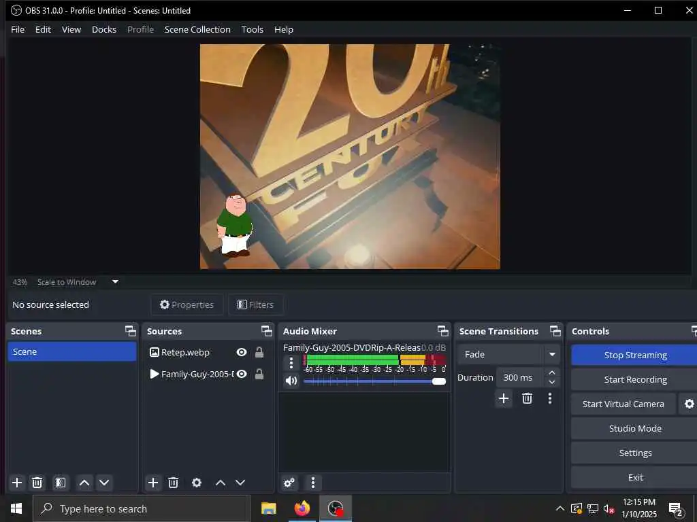Open virtual camera settings gear icon

point(689,404)
